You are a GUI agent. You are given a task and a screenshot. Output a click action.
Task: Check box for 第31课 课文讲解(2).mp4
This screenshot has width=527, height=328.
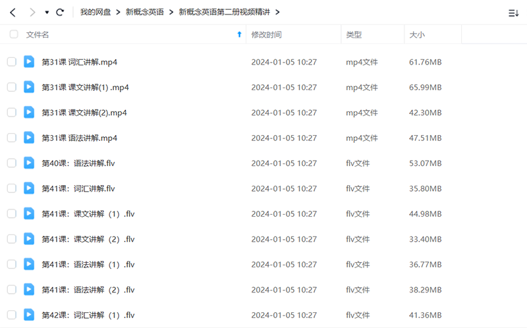click(12, 112)
